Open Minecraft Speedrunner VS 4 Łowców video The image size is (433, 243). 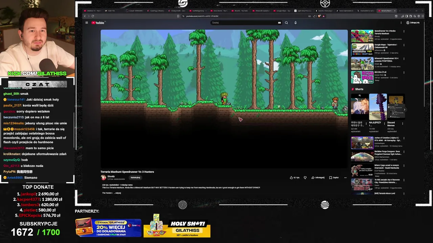coord(362,63)
